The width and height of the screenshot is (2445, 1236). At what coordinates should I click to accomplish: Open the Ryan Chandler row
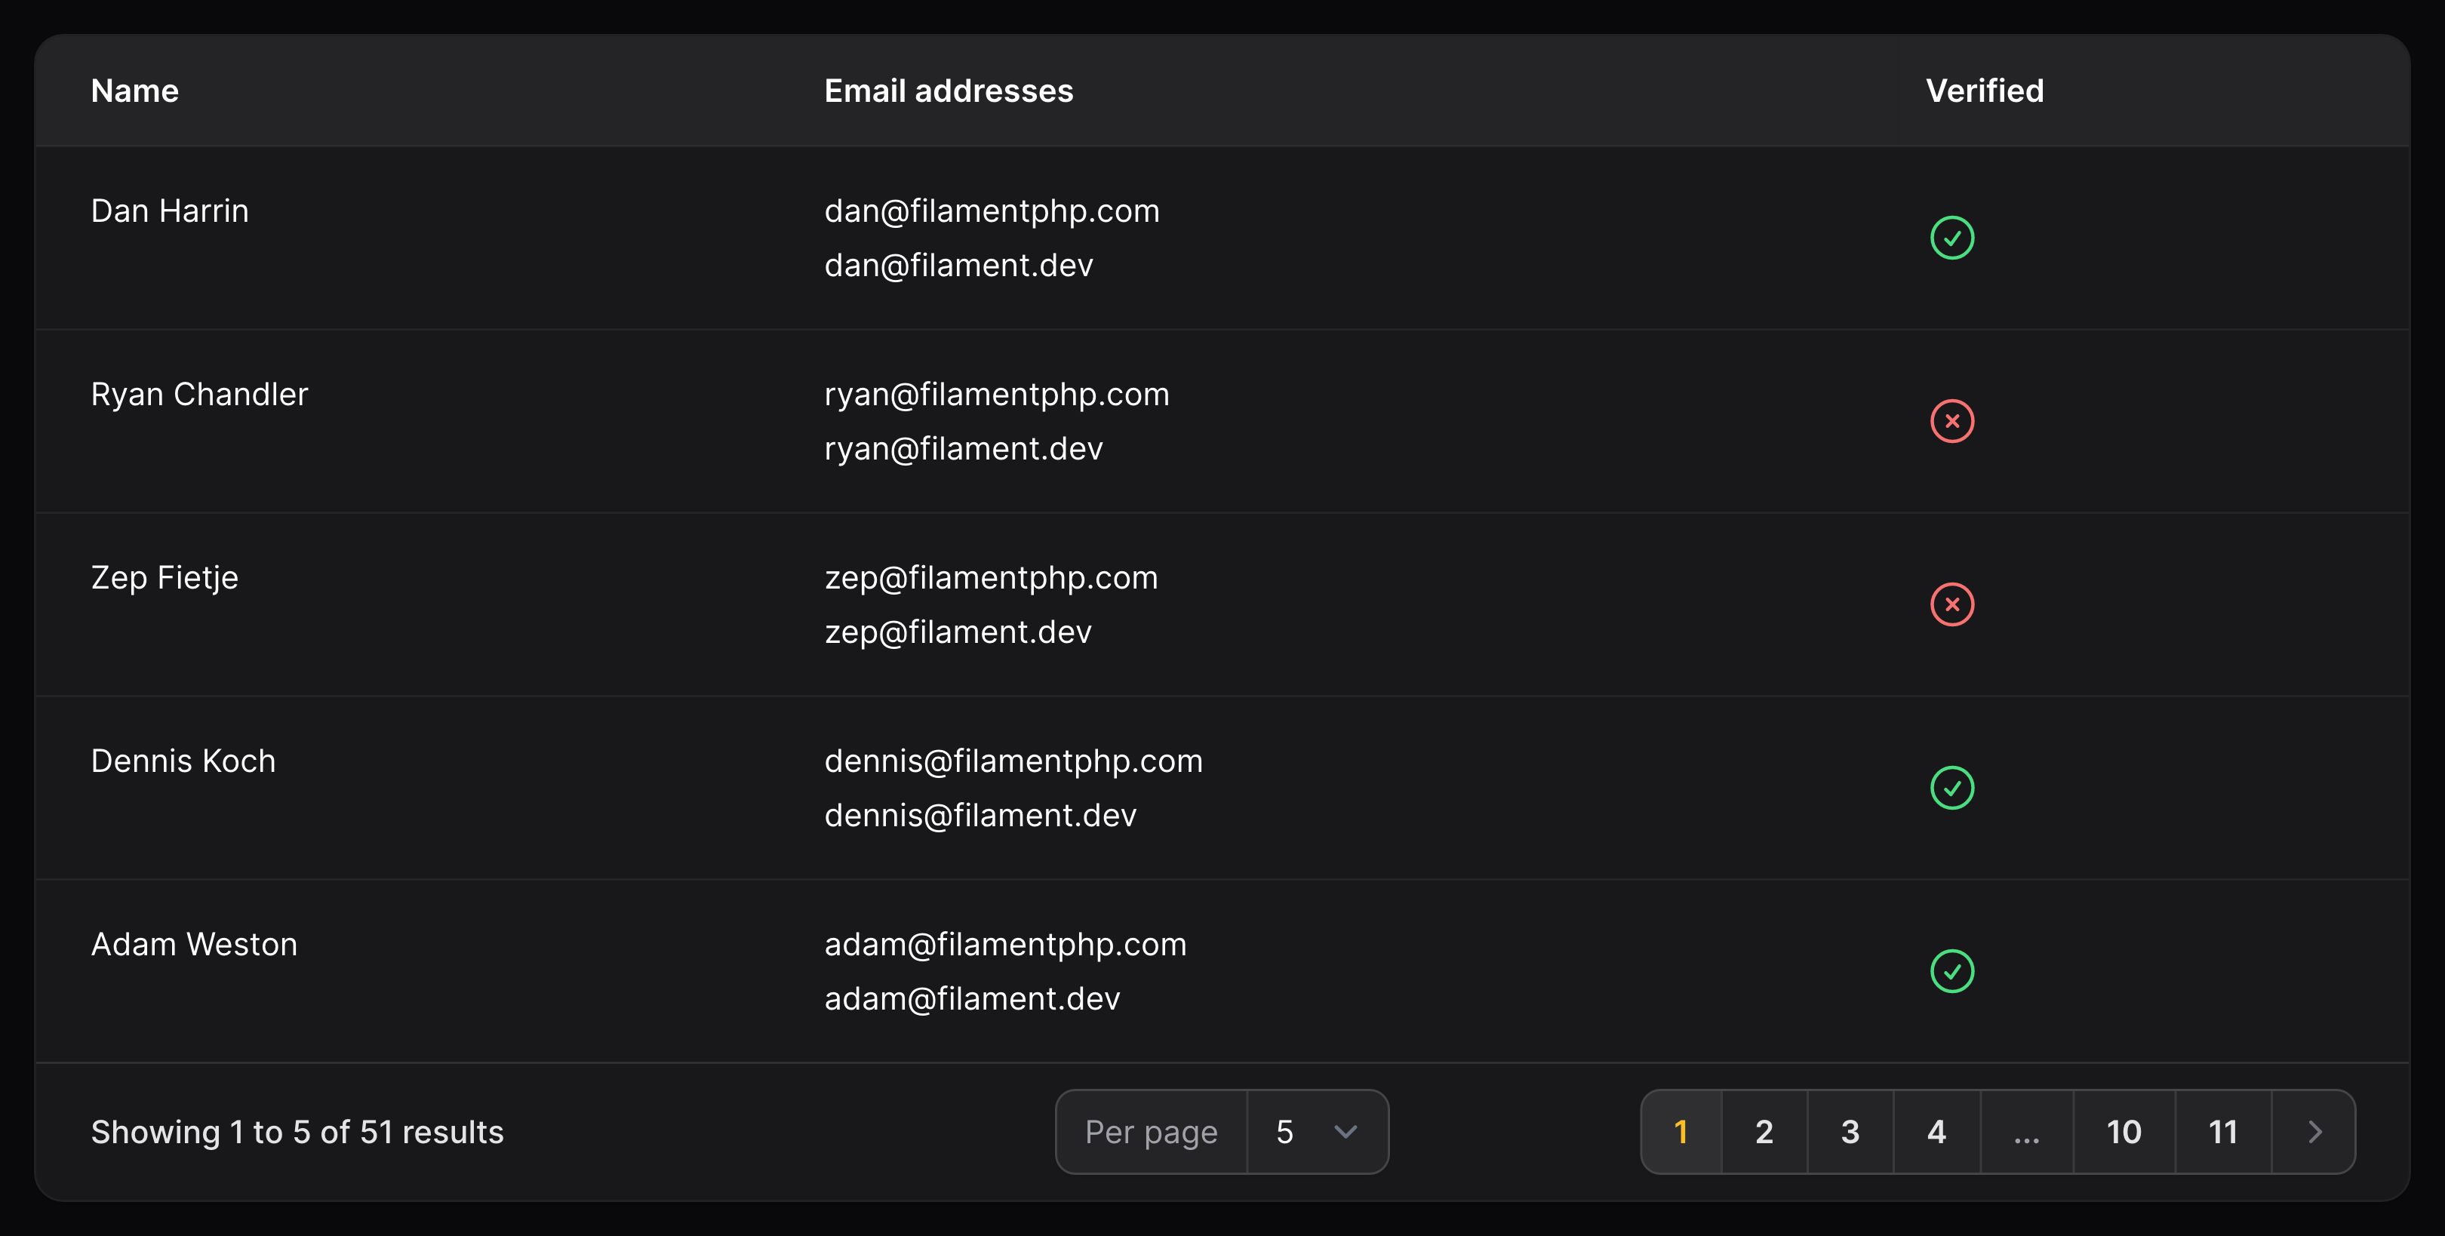(1222, 420)
